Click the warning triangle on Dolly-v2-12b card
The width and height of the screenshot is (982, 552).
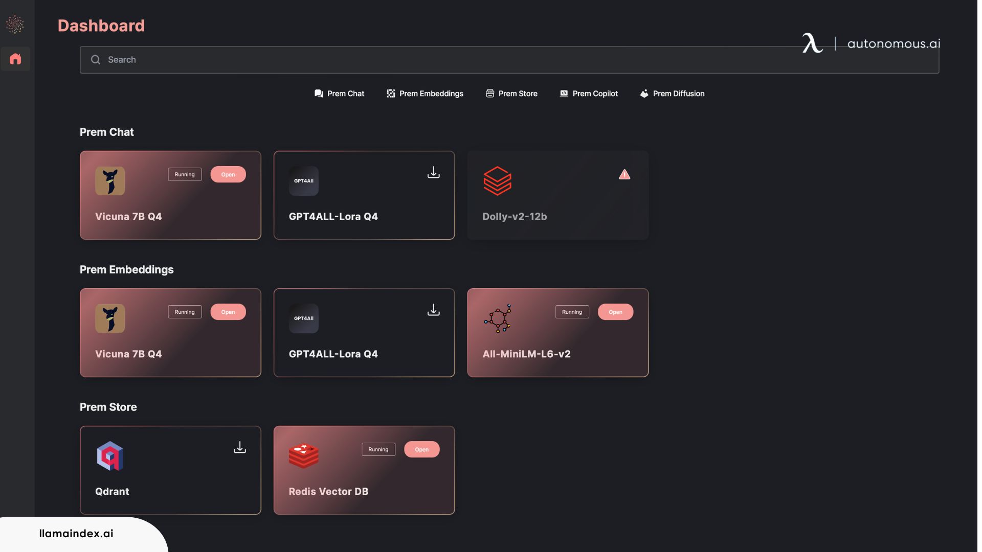[x=624, y=174]
